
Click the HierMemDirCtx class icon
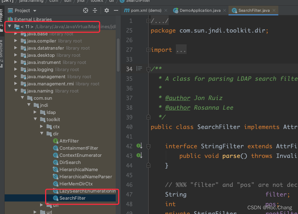pyautogui.click(x=56, y=184)
